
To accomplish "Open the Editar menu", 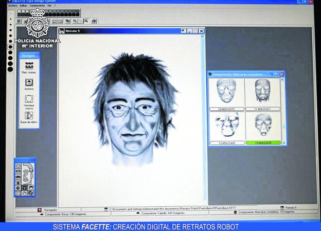I will (x=24, y=6).
